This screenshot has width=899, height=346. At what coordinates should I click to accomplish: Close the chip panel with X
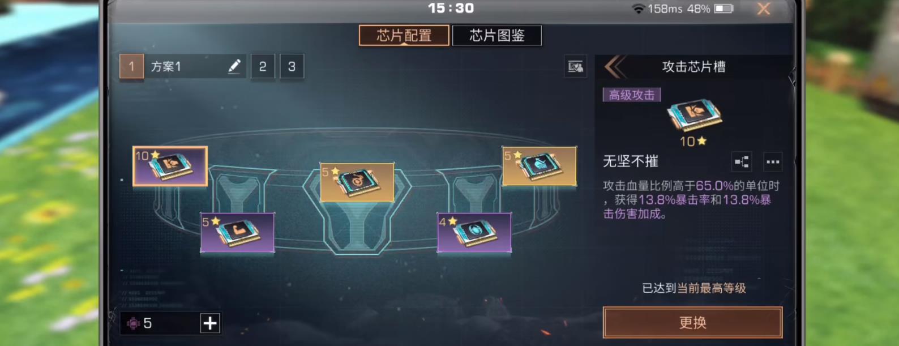(x=764, y=8)
